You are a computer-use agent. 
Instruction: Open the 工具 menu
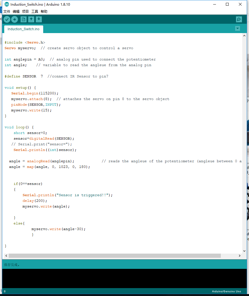34,11
